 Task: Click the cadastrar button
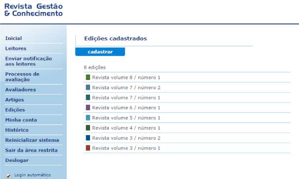100,52
